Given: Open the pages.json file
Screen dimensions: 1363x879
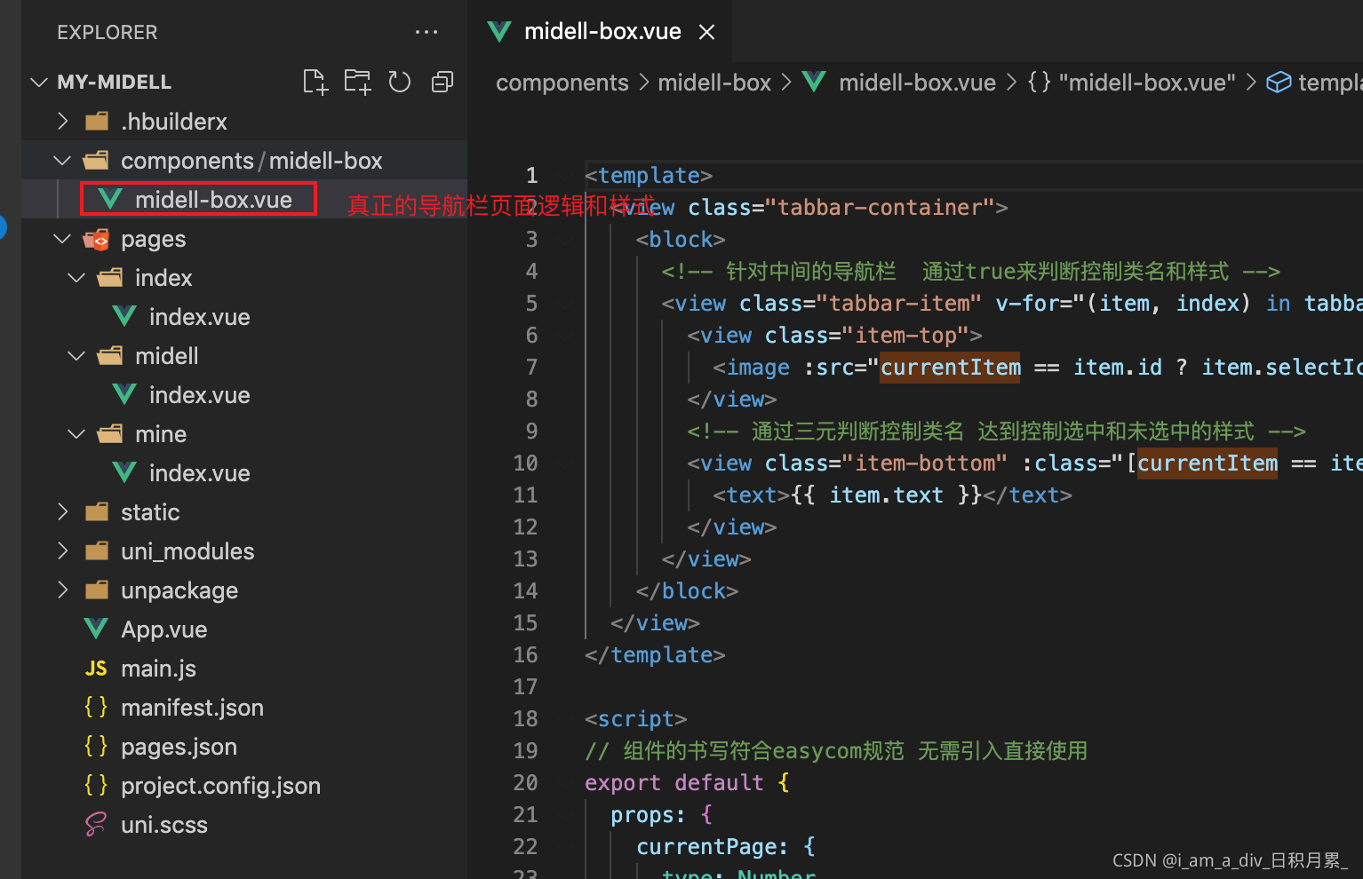Looking at the screenshot, I should click(x=179, y=747).
